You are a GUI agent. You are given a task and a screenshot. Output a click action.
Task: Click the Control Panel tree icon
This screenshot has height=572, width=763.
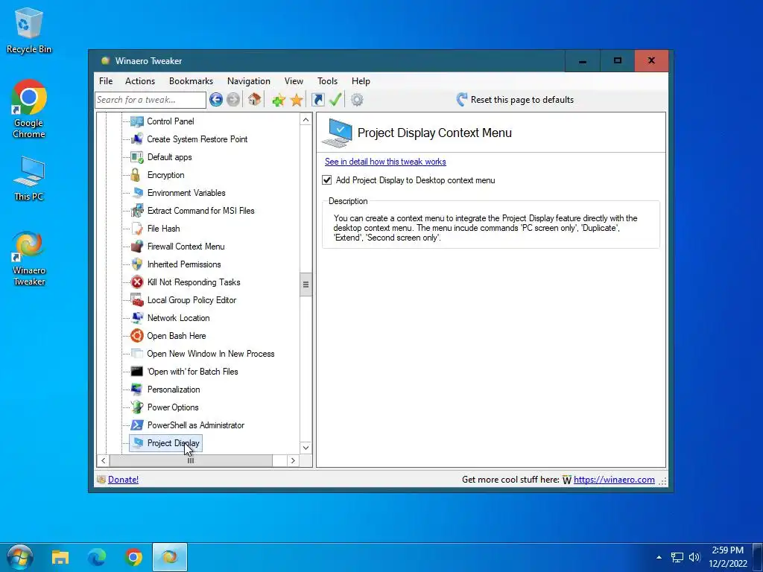point(137,121)
